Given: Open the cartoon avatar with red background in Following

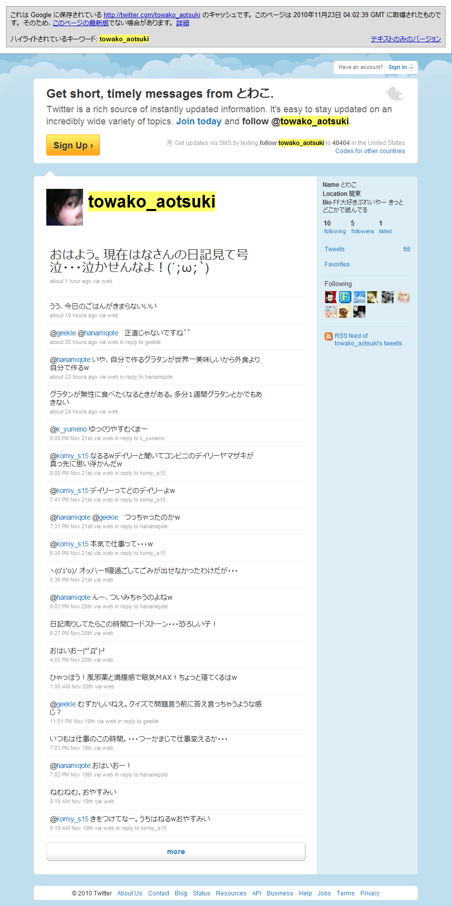Looking at the screenshot, I should (x=331, y=297).
